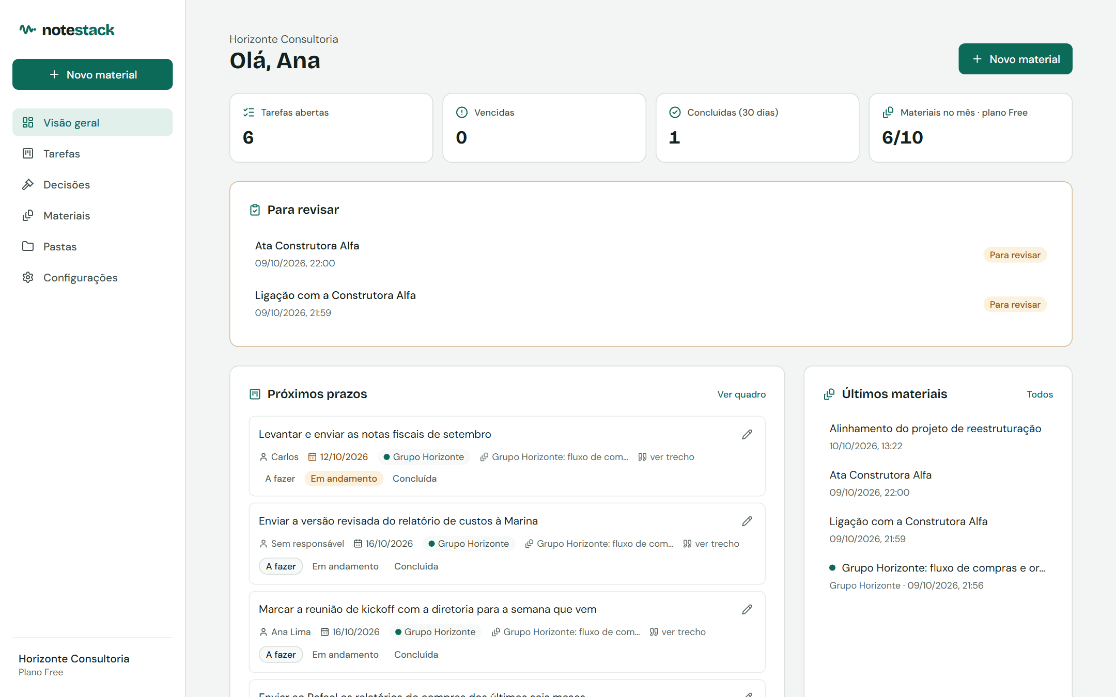Click top-right Novo material button
The height and width of the screenshot is (697, 1116).
pos(1015,59)
